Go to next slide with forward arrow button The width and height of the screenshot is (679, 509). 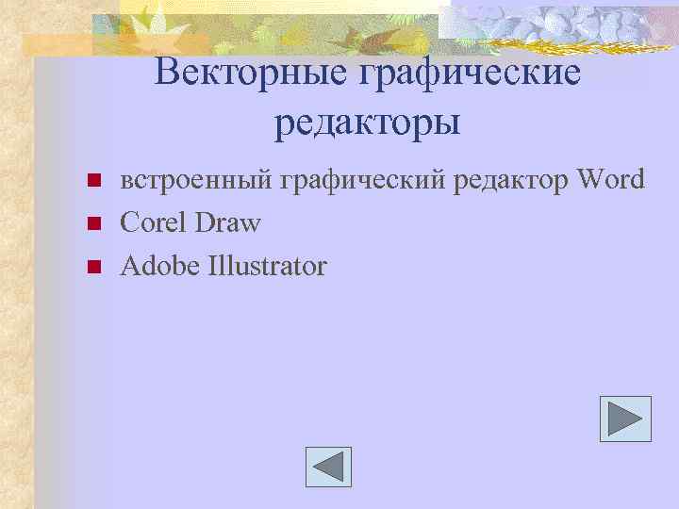(x=625, y=419)
